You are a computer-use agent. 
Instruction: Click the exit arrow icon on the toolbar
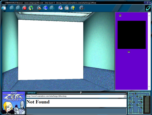(x=4, y=8)
